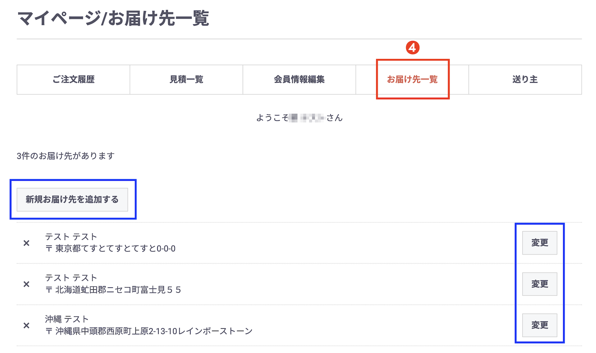Click the 沖縄県中頭郡西原町 address text

pos(149,330)
